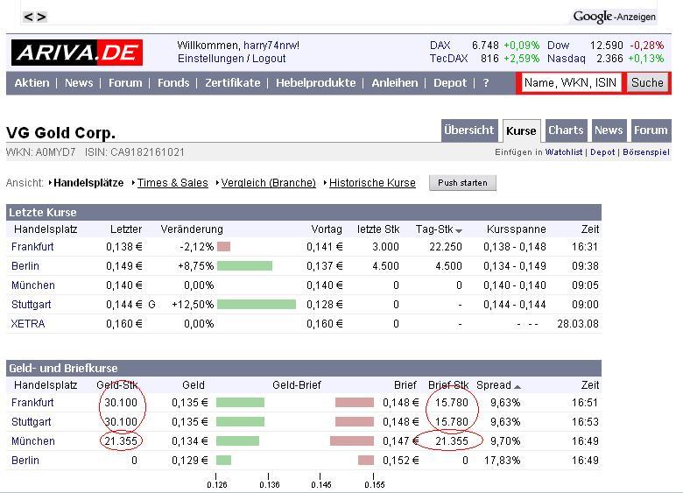This screenshot has height=493, width=683.
Task: Add stock via Depot link
Action: point(602,152)
